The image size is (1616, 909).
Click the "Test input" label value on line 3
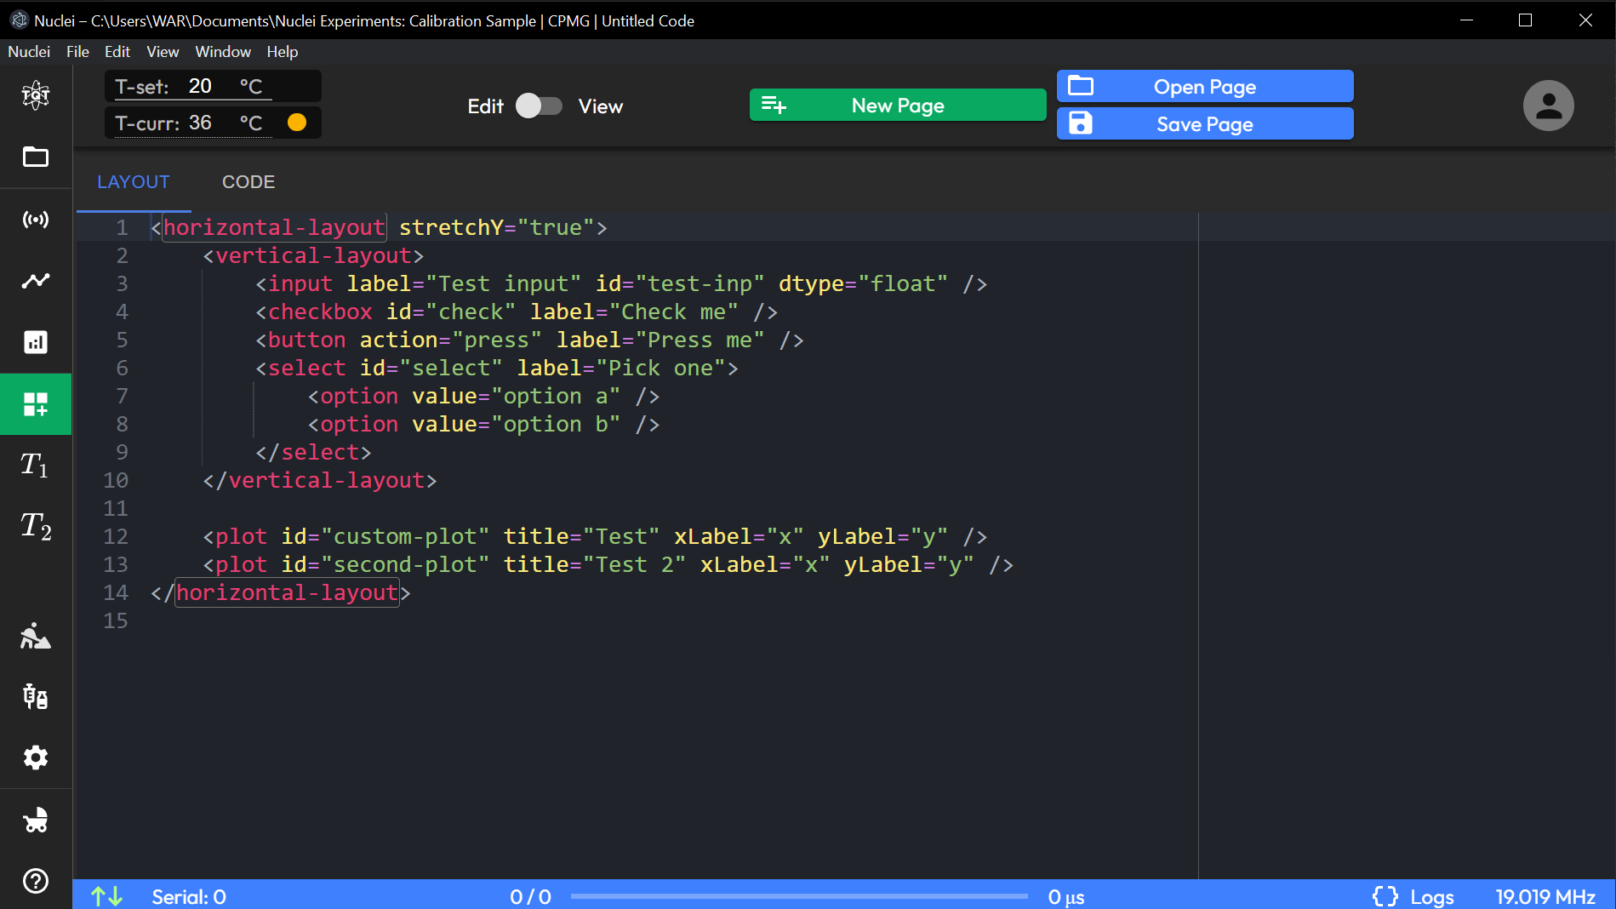pos(504,283)
